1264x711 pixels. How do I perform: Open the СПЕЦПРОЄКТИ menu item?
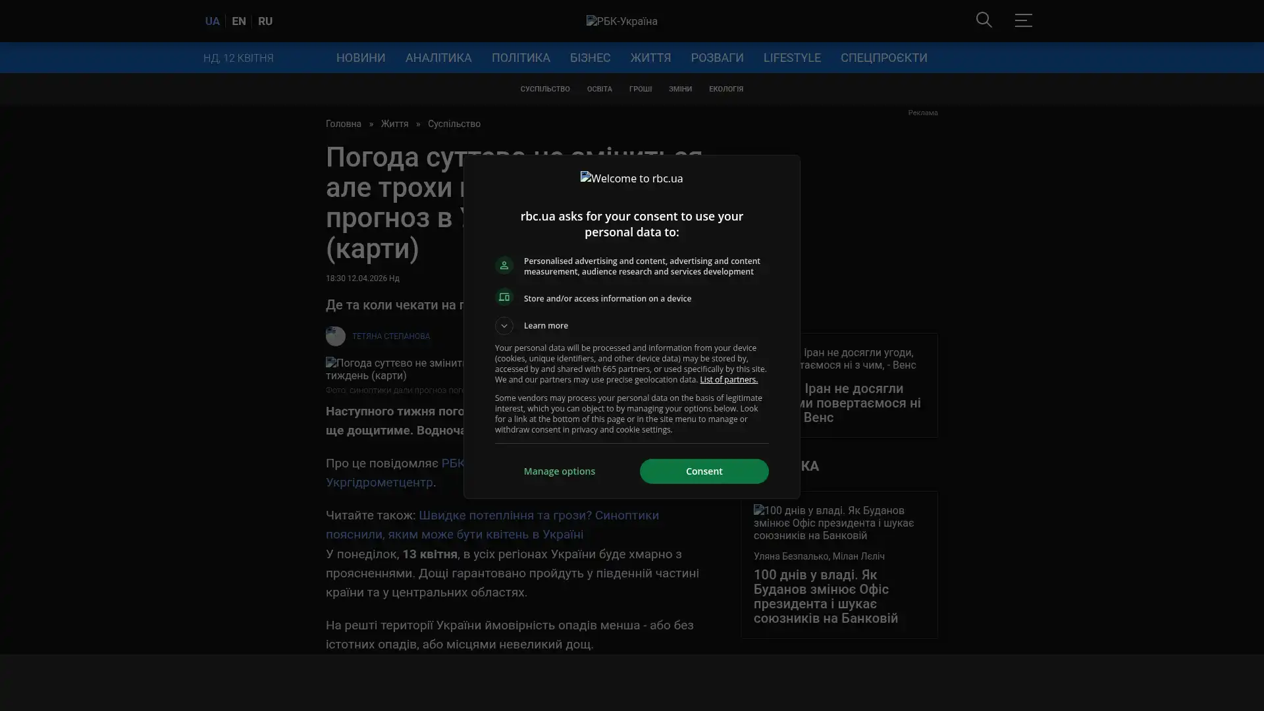point(883,58)
